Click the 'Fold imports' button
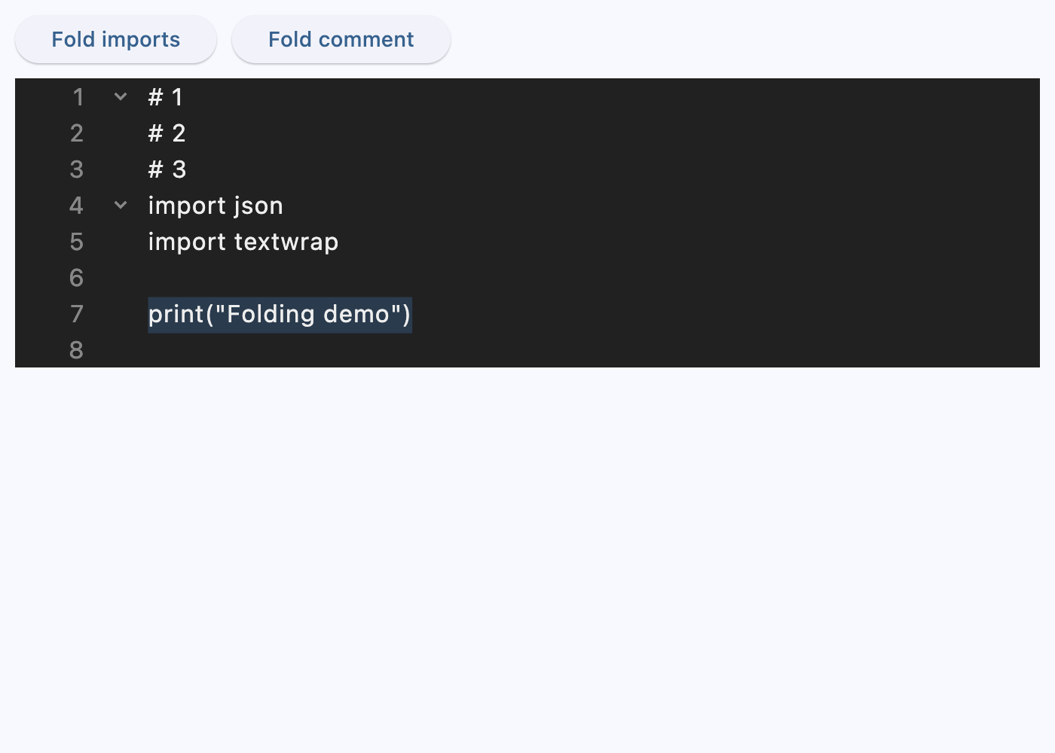 pyautogui.click(x=115, y=38)
